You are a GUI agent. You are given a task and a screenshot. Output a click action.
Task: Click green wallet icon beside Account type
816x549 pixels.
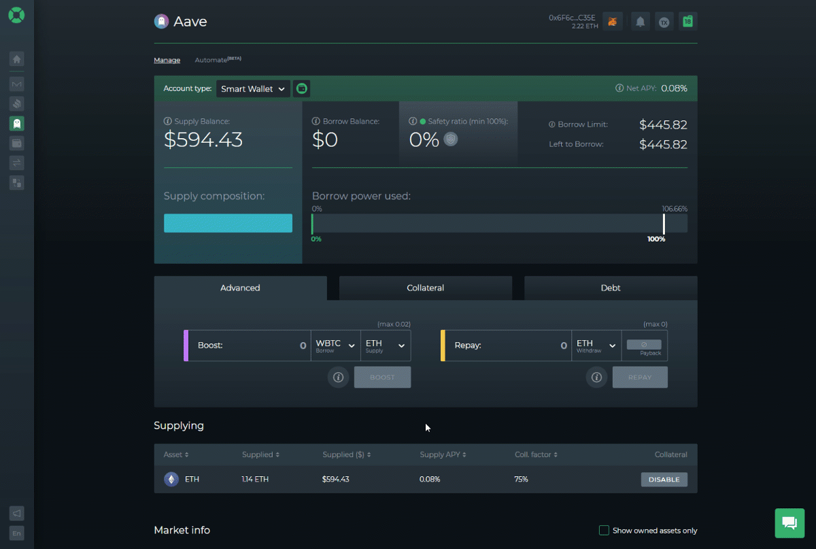click(x=302, y=88)
